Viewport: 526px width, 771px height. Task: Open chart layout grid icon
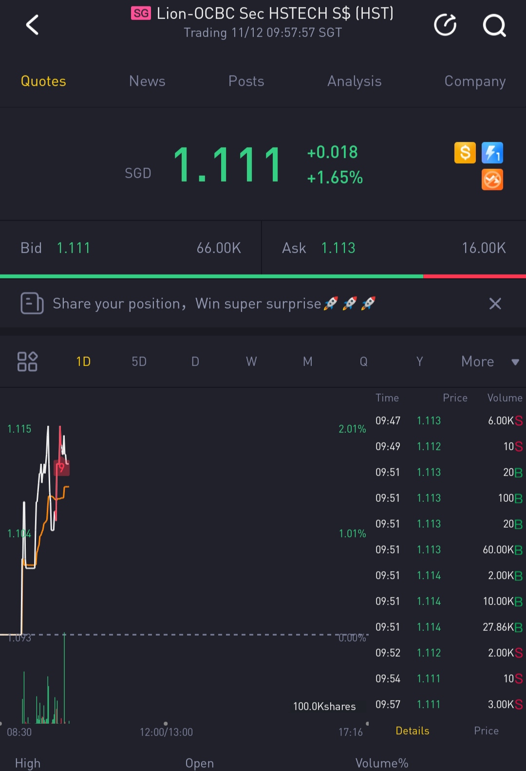(x=27, y=362)
